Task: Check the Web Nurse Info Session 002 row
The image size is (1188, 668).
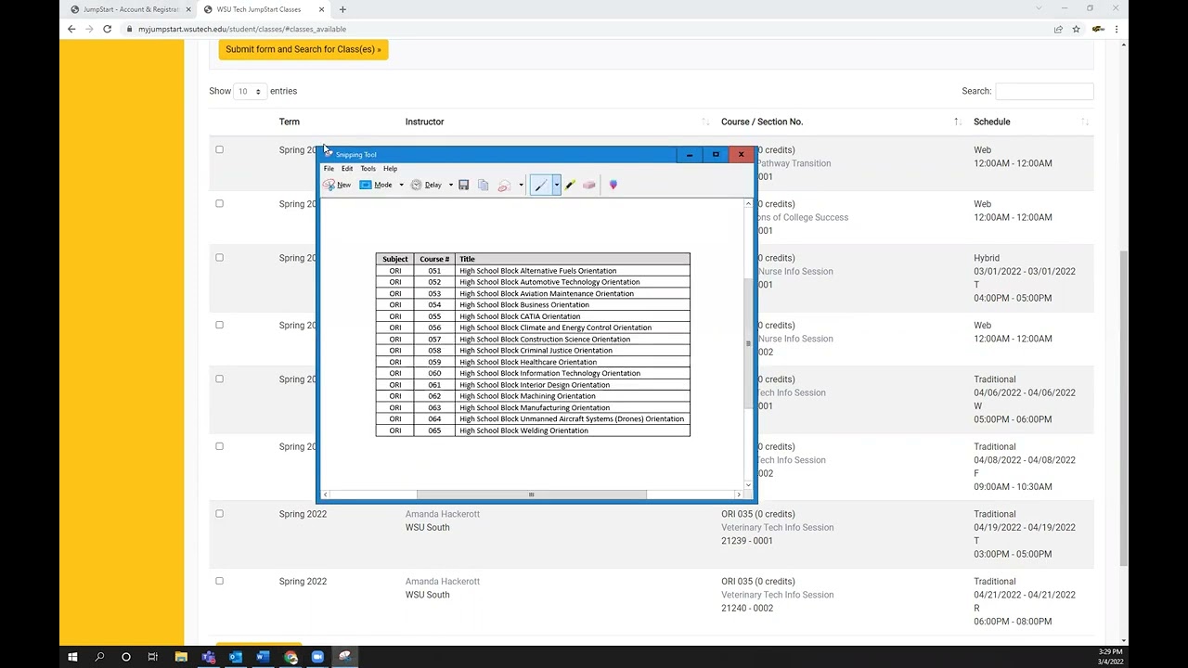Action: click(219, 325)
